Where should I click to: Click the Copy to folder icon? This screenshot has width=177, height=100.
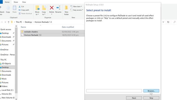44,8
